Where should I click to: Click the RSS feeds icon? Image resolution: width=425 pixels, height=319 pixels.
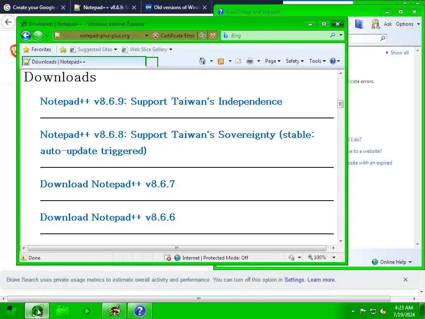tap(221, 61)
